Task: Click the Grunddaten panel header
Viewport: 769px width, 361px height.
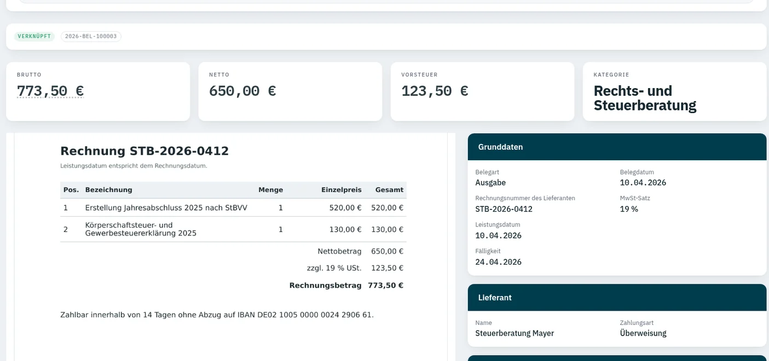Action: tap(617, 147)
